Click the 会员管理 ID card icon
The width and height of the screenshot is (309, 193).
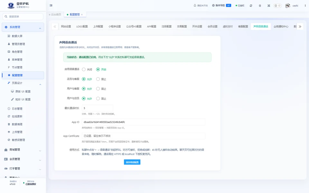point(6,159)
